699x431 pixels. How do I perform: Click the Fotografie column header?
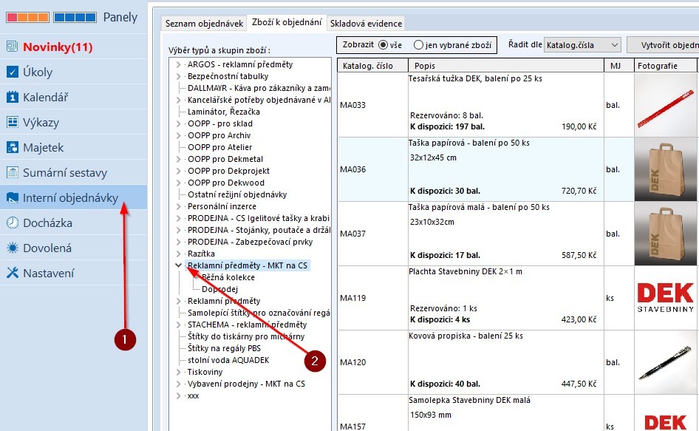[x=665, y=66]
